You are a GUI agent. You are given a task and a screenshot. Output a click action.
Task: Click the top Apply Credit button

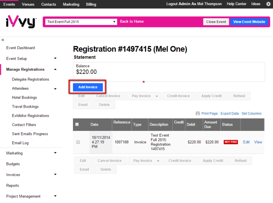(212, 96)
